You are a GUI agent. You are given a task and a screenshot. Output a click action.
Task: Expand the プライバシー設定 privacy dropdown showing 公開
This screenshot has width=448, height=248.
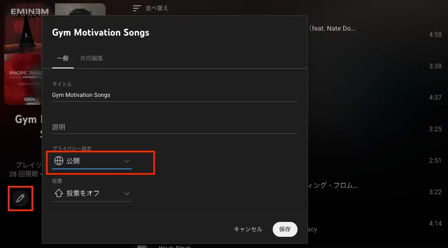91,161
